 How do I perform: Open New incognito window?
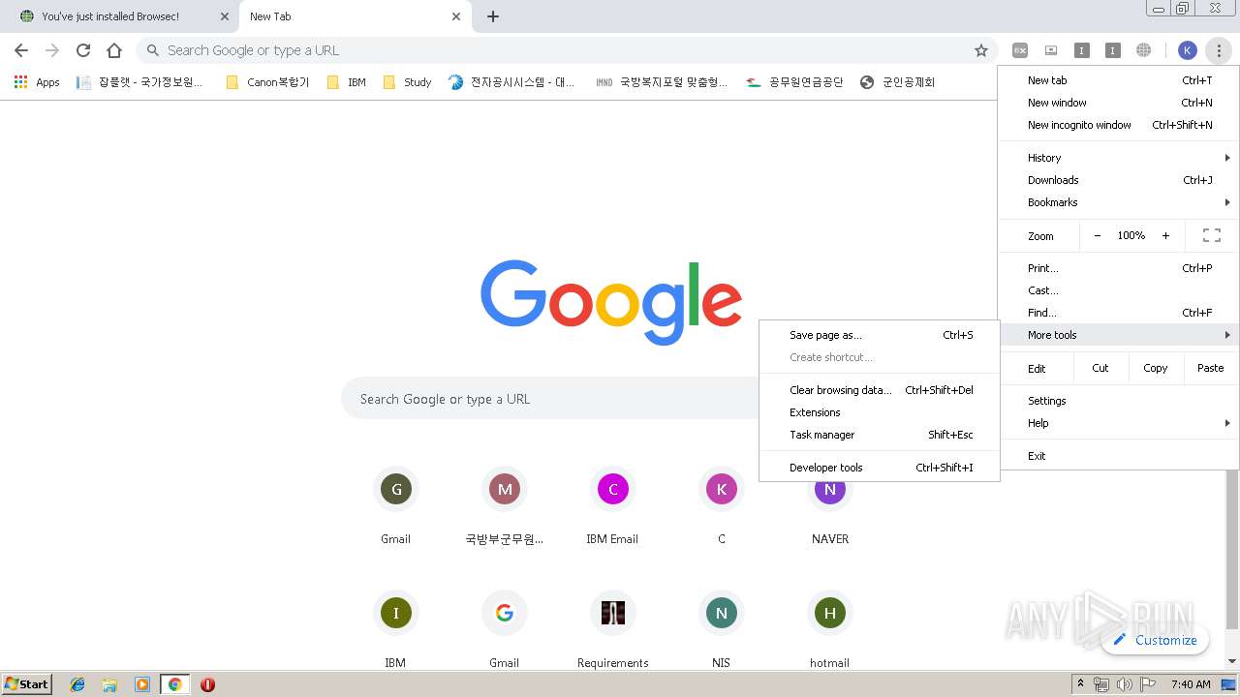(x=1119, y=125)
